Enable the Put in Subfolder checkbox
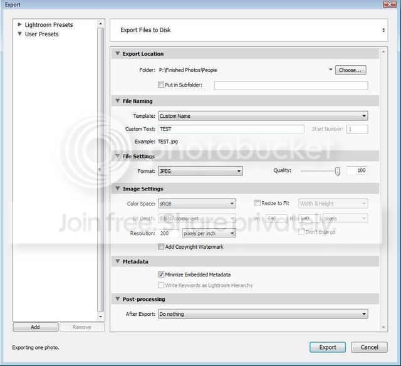This screenshot has width=401, height=366. point(161,85)
